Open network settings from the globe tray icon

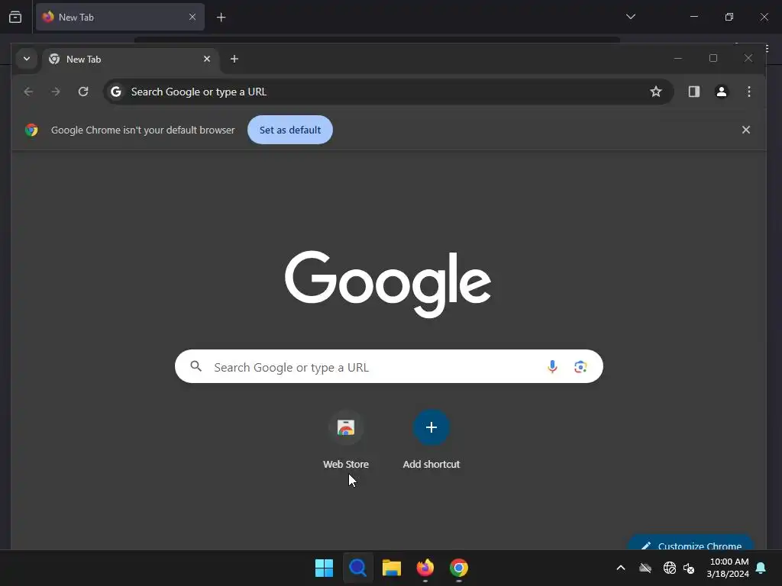coord(669,568)
